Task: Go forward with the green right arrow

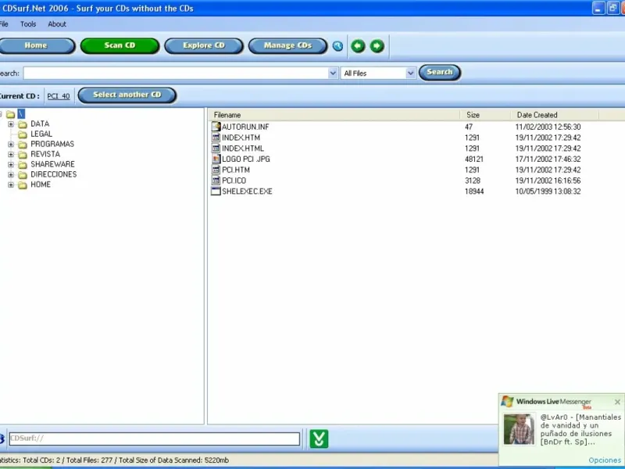Action: tap(377, 46)
